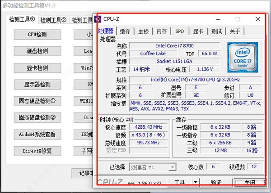
Task: Click the 4288.43 MHz core speed value
Action: pyautogui.click(x=149, y=127)
